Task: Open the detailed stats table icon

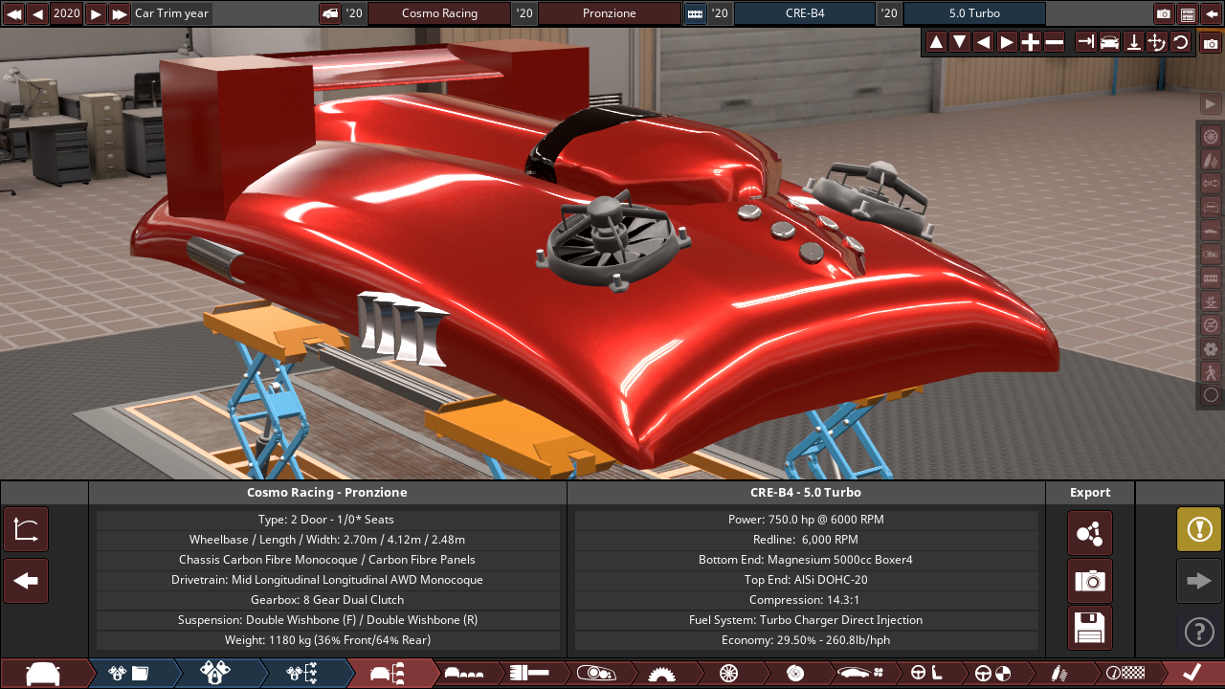Action: 1188,13
